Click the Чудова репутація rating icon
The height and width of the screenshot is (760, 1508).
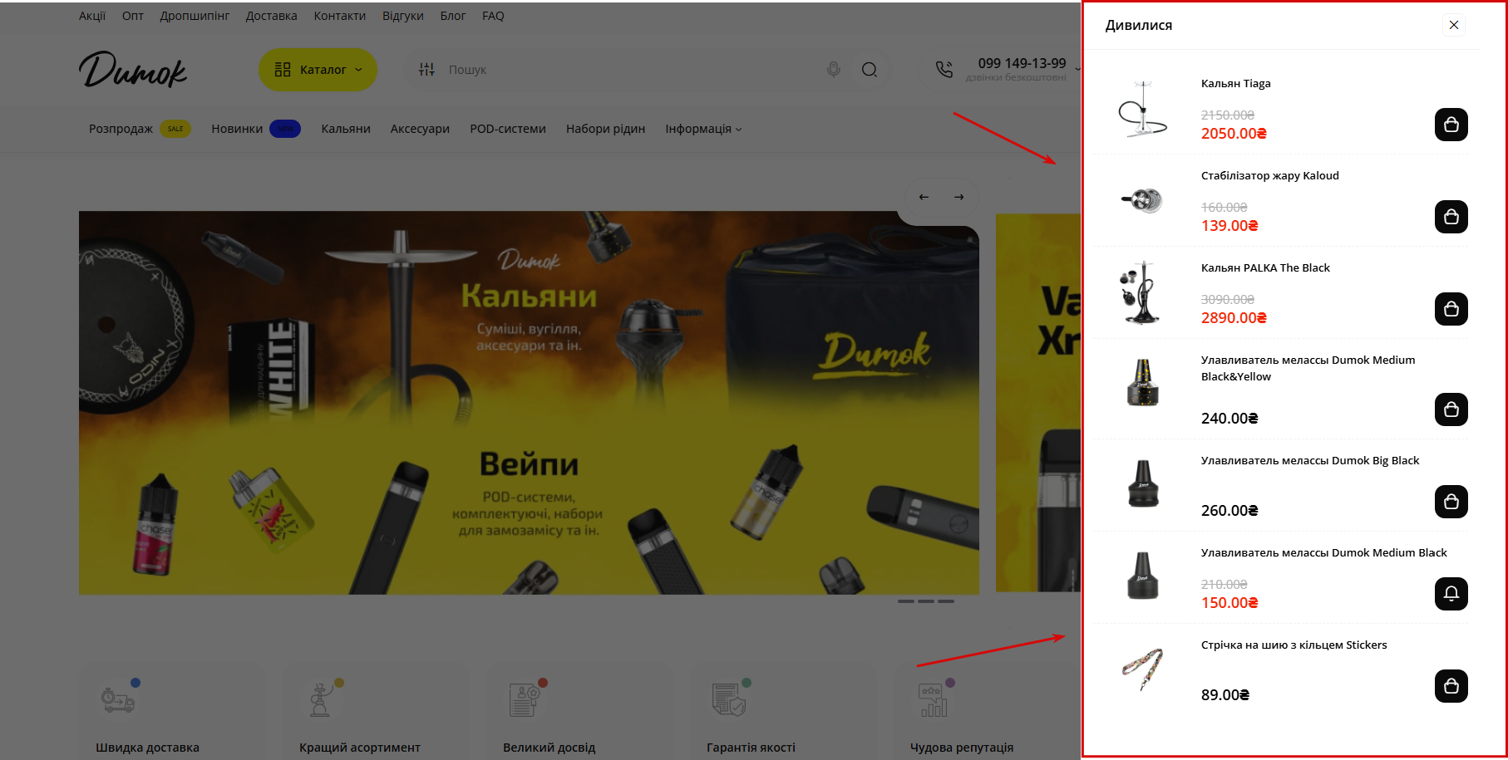934,699
